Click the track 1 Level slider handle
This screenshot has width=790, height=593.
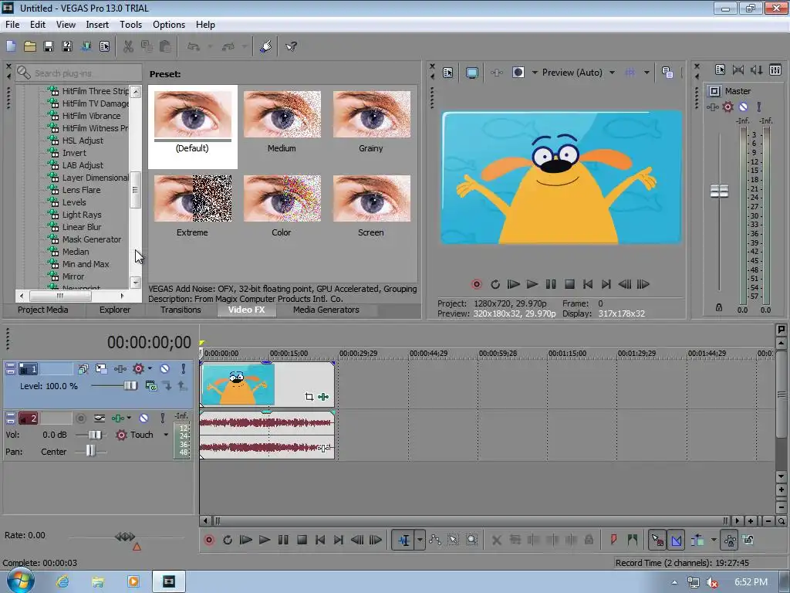point(130,386)
